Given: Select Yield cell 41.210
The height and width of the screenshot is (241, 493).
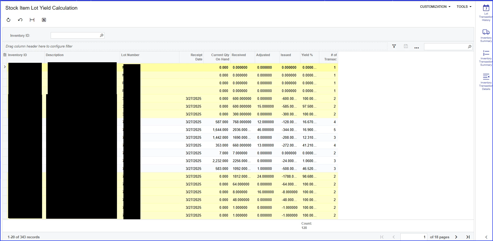Looking at the screenshot, I should [x=310, y=145].
